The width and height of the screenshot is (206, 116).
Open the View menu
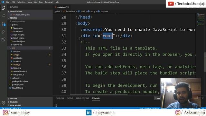pyautogui.click(x=30, y=2)
